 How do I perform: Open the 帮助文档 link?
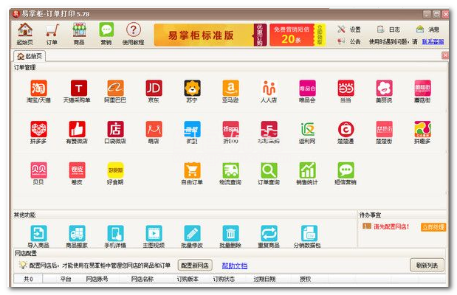[235, 265]
